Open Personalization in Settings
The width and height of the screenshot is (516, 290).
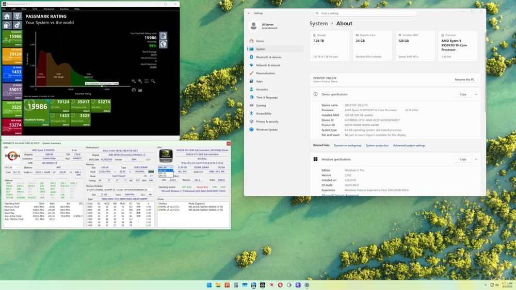[276, 73]
